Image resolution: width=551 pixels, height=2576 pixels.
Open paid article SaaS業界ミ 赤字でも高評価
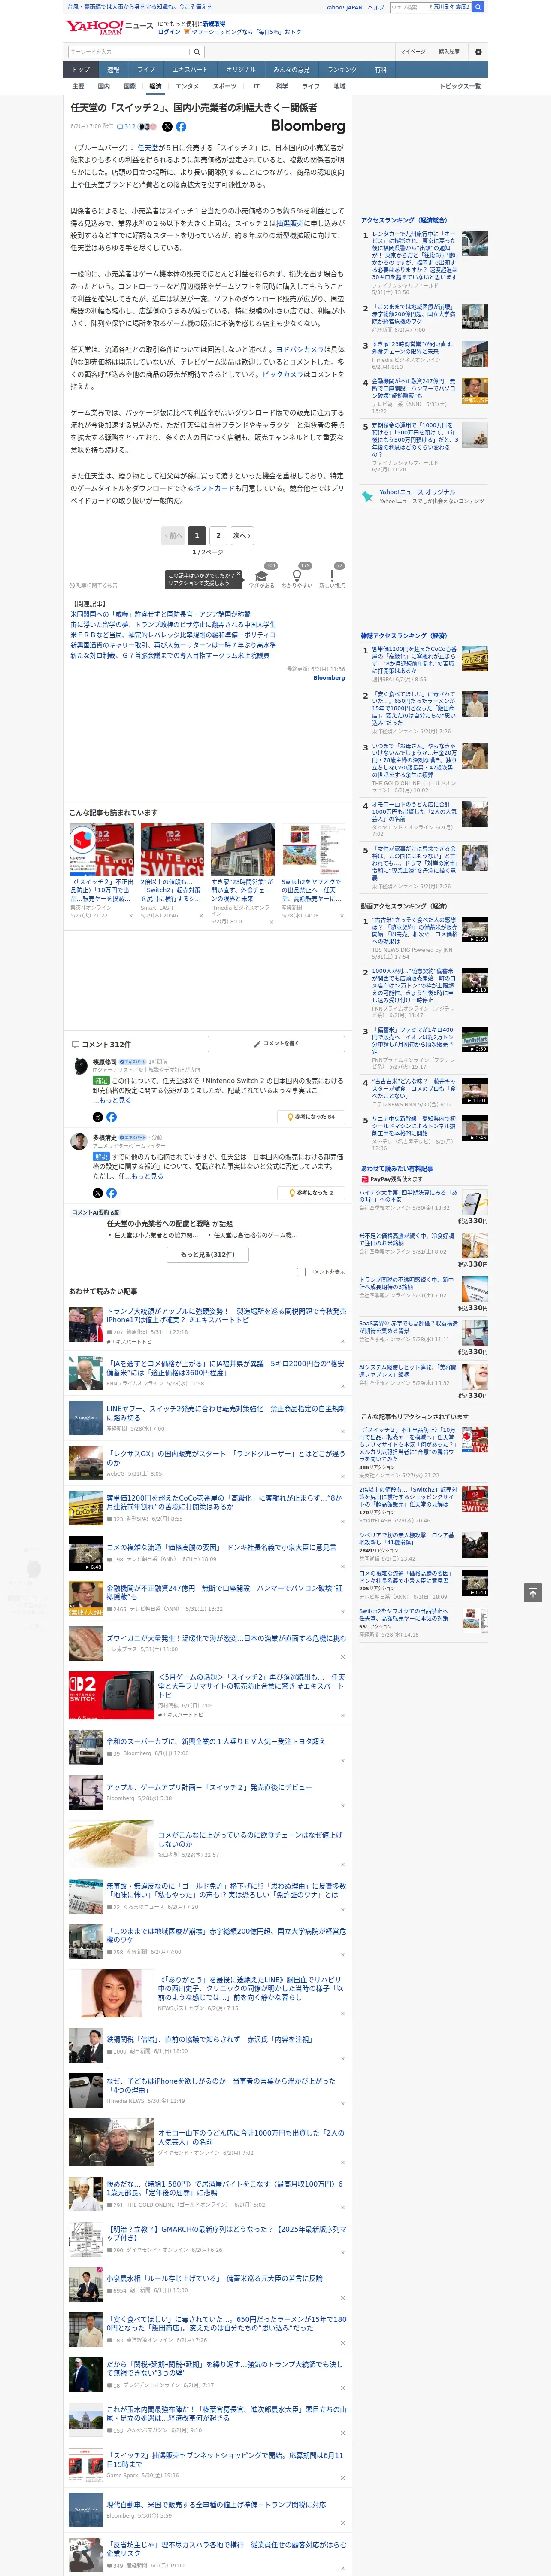pyautogui.click(x=408, y=1327)
